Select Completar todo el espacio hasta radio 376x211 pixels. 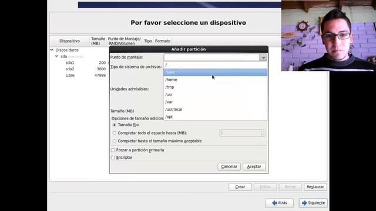[x=115, y=133]
